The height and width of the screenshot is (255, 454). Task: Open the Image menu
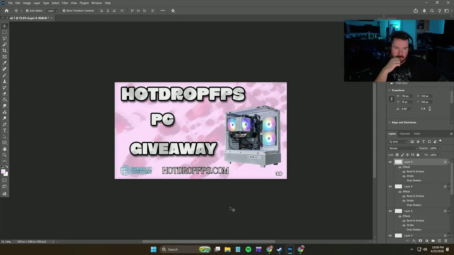(x=27, y=3)
